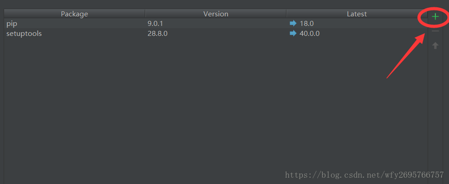Click divider between Version and Latest headers
This screenshot has height=184, width=449.
286,14
